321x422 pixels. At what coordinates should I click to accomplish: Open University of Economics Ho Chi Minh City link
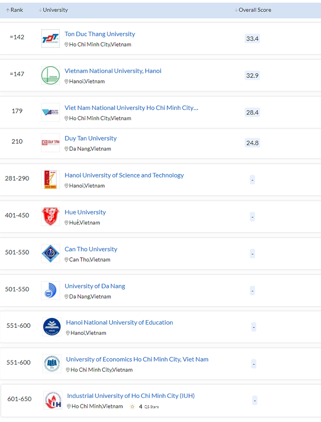click(x=137, y=359)
